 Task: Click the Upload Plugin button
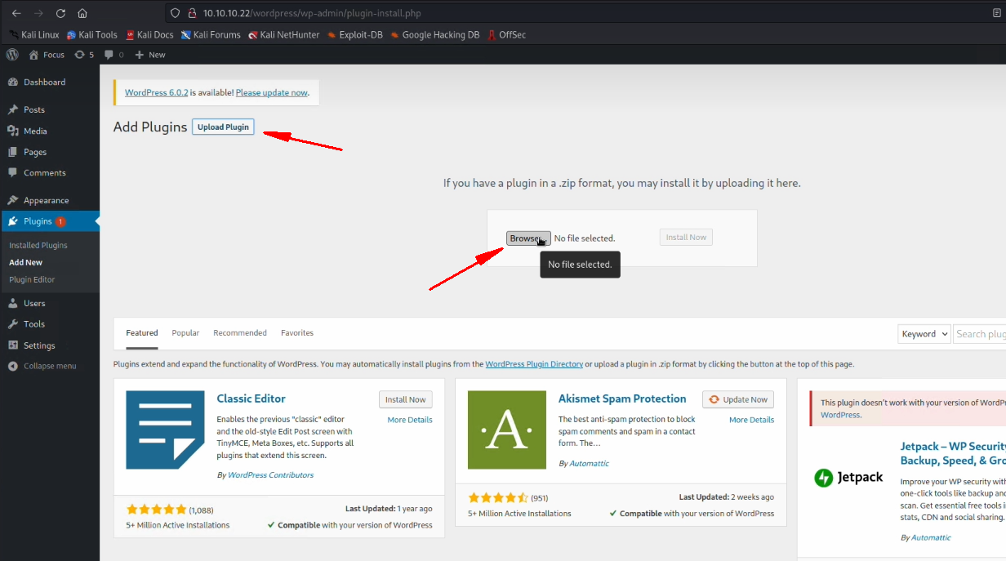[x=223, y=127]
